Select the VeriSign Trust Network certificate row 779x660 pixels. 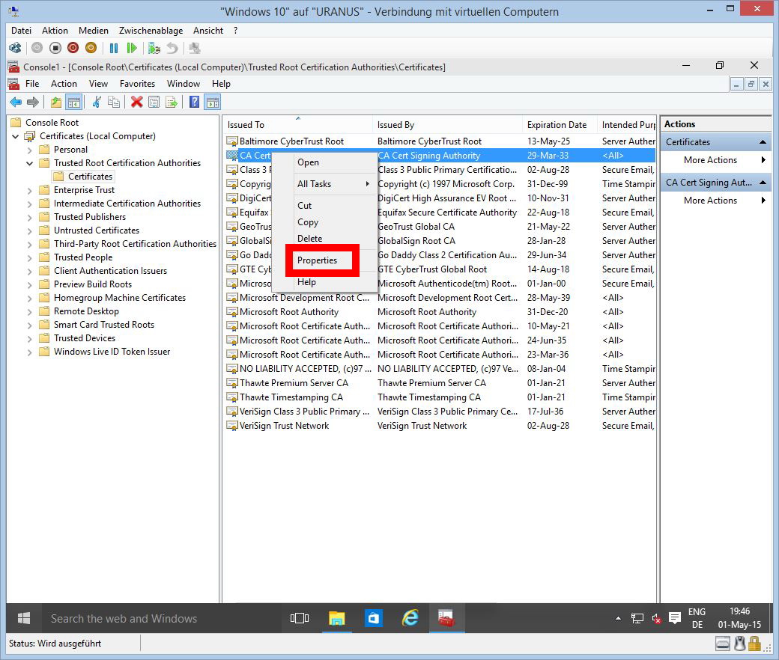point(284,426)
